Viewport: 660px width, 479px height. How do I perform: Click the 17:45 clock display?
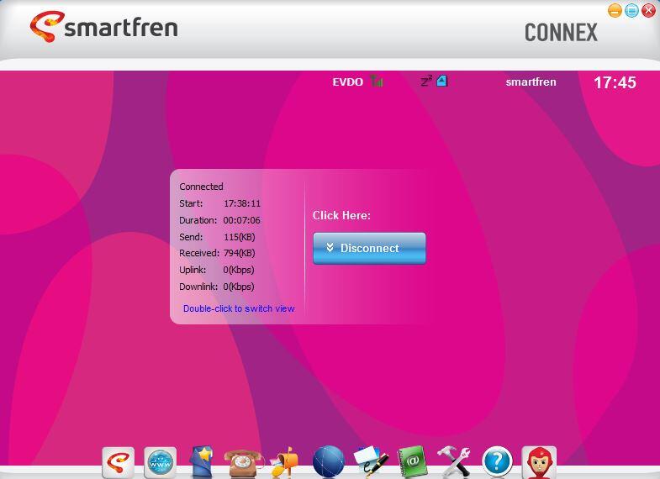(x=615, y=82)
